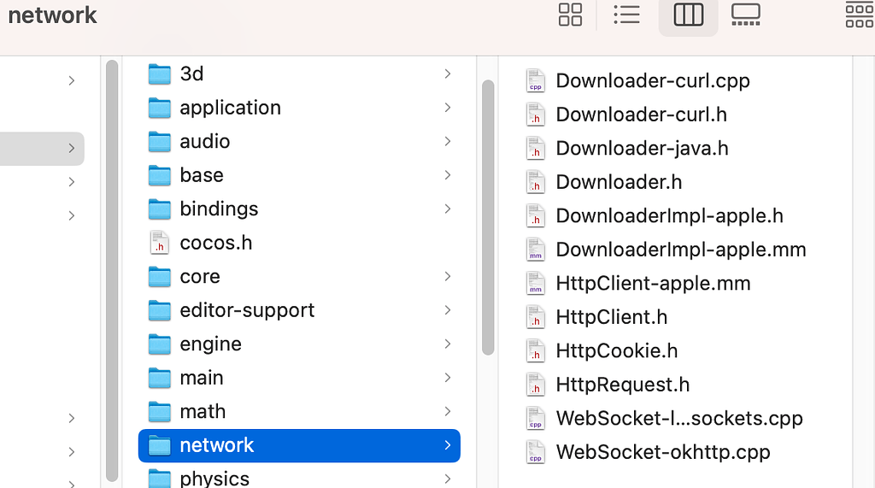Select the engine folder
This screenshot has width=875, height=488.
point(210,344)
